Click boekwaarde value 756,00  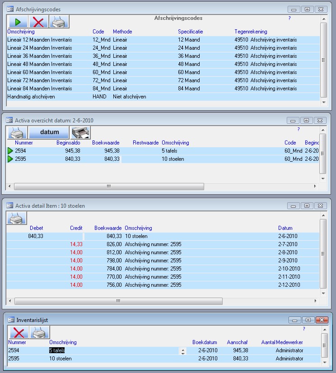tap(114, 285)
